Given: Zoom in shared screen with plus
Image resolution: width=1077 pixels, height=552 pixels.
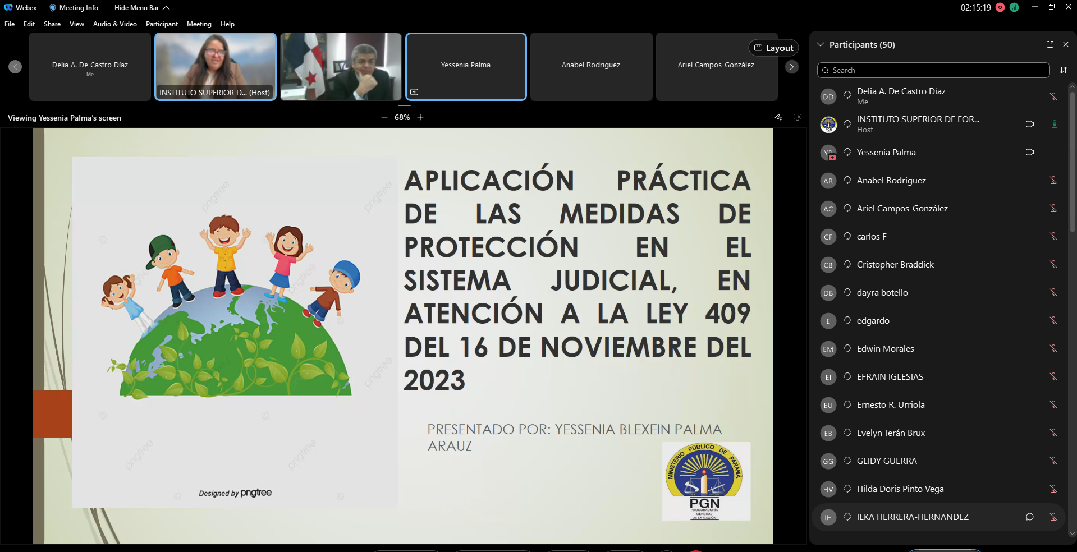Looking at the screenshot, I should pyautogui.click(x=420, y=117).
